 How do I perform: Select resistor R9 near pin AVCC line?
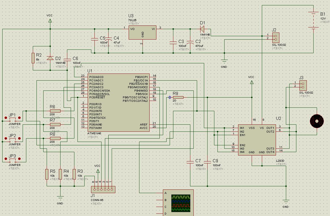pos(178,97)
